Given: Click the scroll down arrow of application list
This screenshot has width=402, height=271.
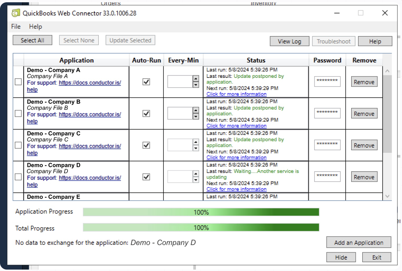Looking at the screenshot, I should click(387, 196).
